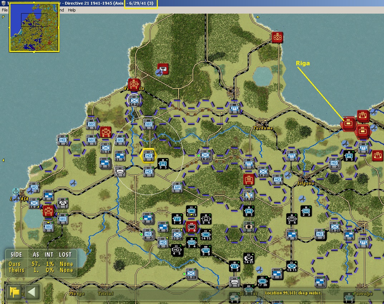Select the black 15 18 armored unit

point(191,211)
